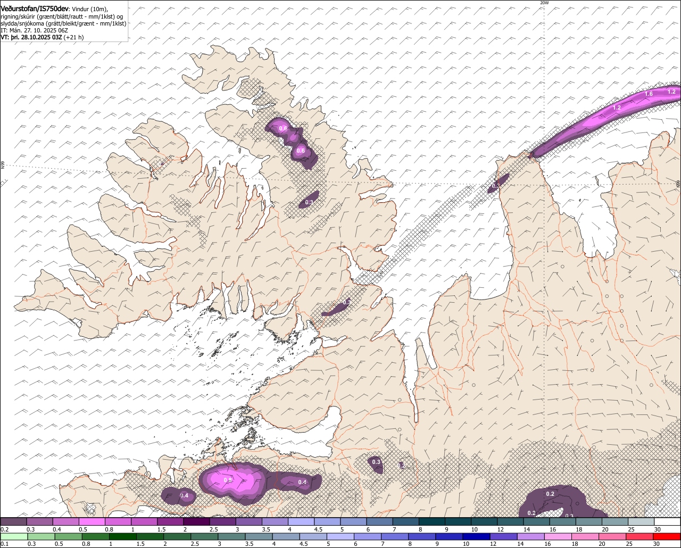Click the 'IT: Mán. 27. 10. 2025 06Z' line

(34, 30)
